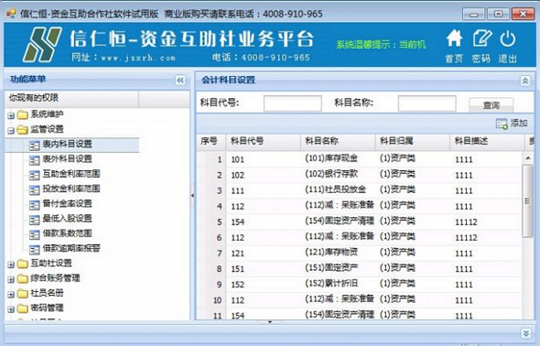Click the bottom bar double-down arrow icon
Screen dimensions: 540x346
tap(525, 333)
